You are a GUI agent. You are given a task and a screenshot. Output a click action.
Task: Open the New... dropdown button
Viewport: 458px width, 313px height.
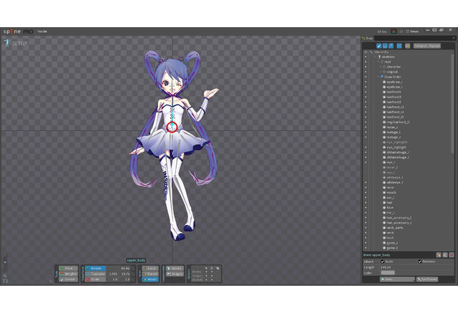pyautogui.click(x=397, y=279)
